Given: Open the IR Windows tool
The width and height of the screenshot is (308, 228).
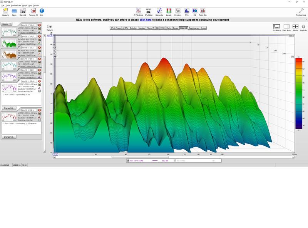Looking at the screenshot, I should click(139, 11).
